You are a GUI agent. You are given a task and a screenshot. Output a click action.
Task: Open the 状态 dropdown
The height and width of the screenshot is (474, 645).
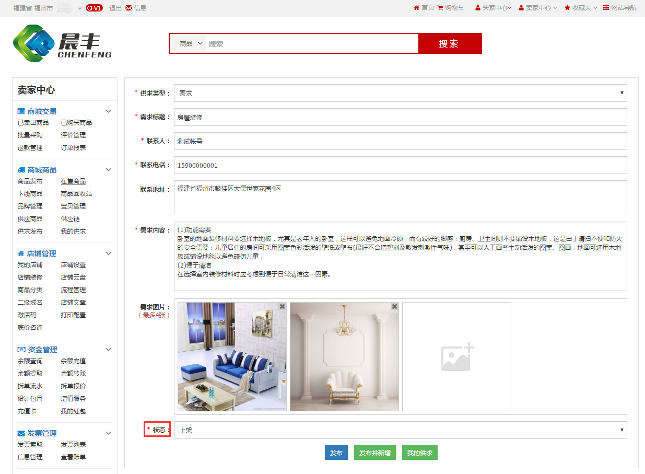tap(400, 430)
